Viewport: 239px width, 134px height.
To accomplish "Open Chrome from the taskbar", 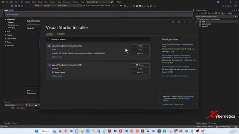I will tap(66, 131).
